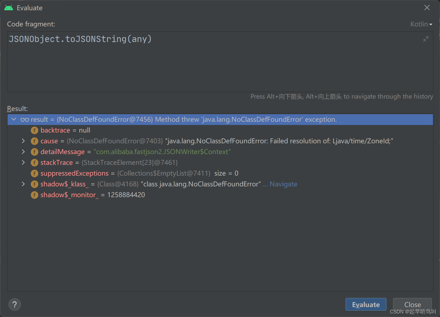Expand the stackTrace array node

[x=23, y=162]
